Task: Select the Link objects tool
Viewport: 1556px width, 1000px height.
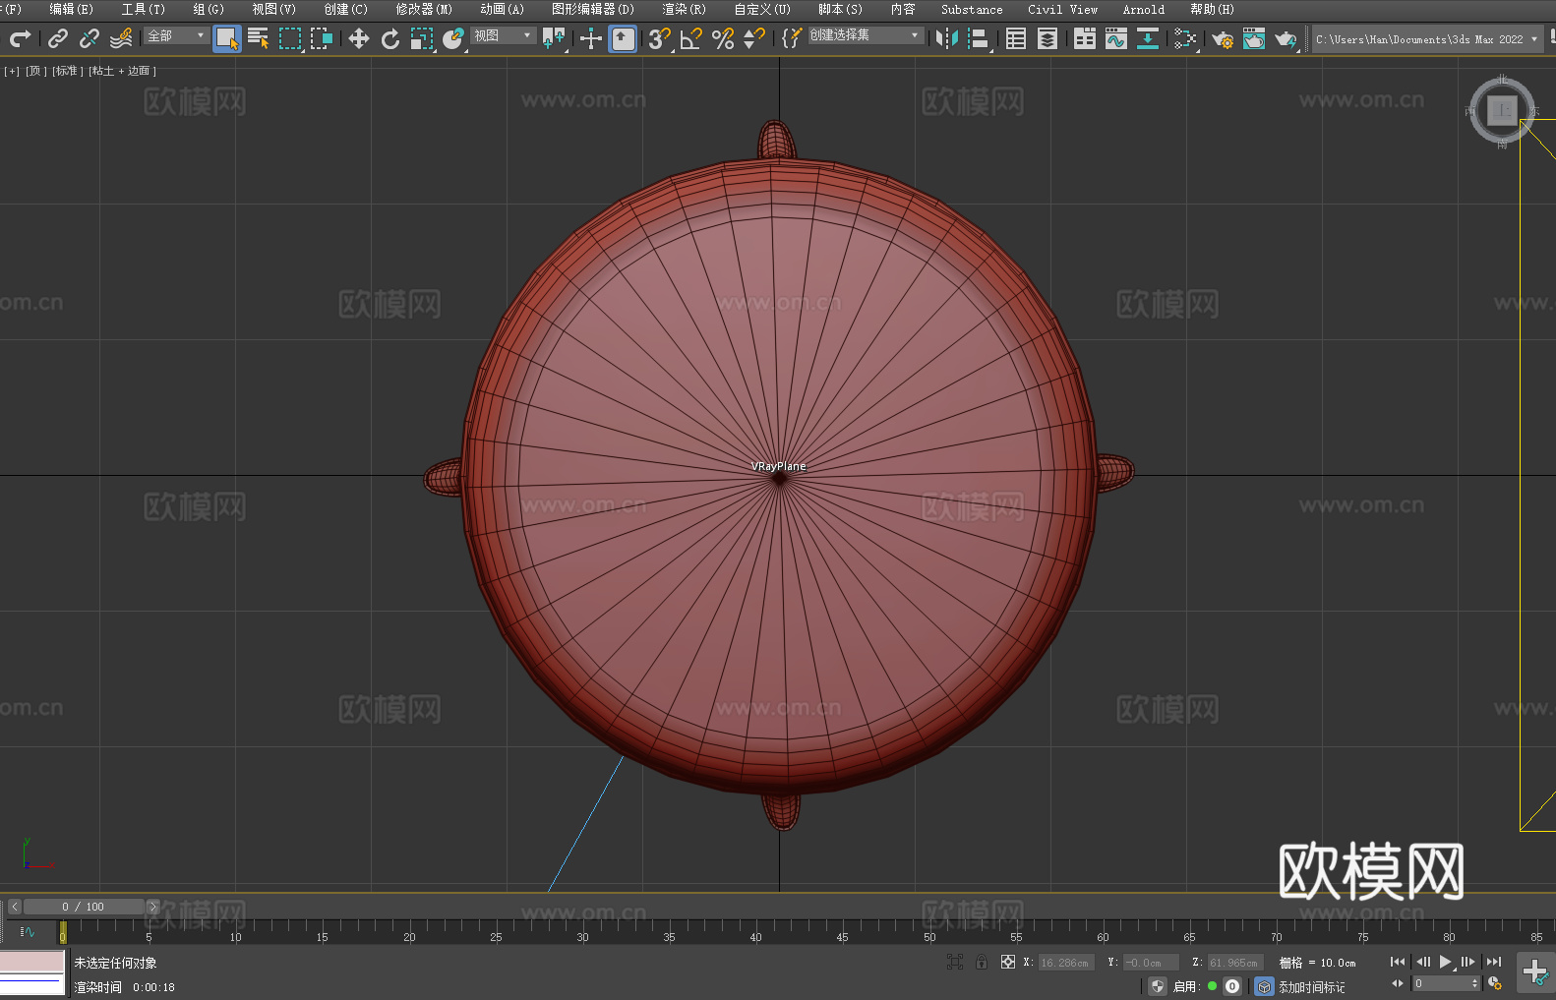Action: point(58,38)
